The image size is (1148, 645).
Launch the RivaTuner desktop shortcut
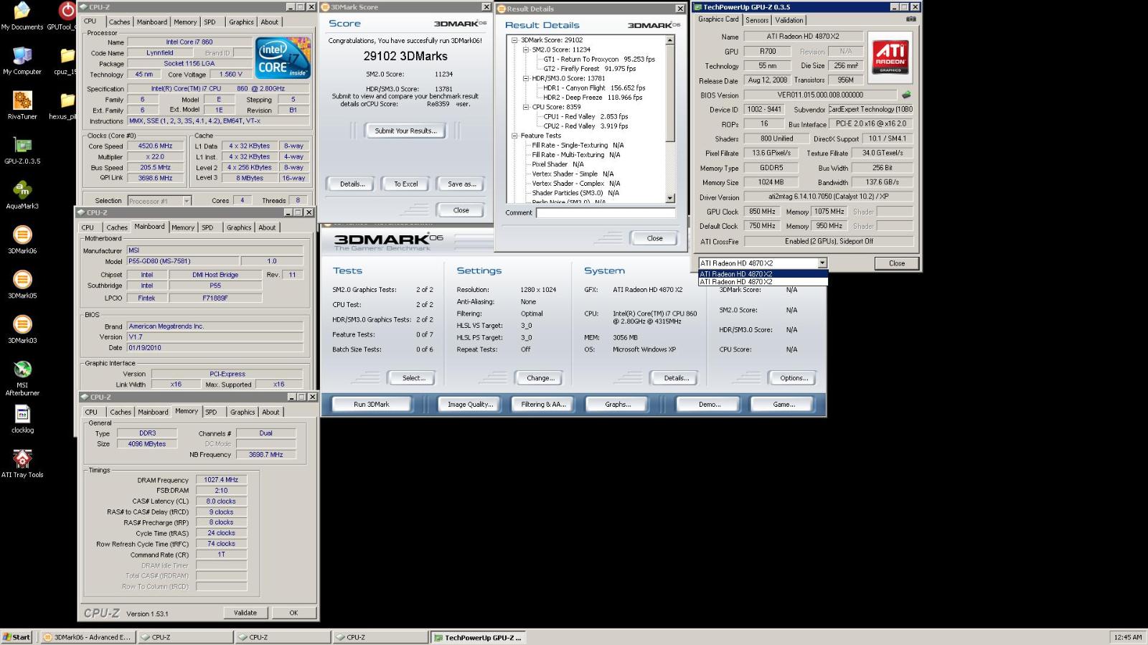22,105
